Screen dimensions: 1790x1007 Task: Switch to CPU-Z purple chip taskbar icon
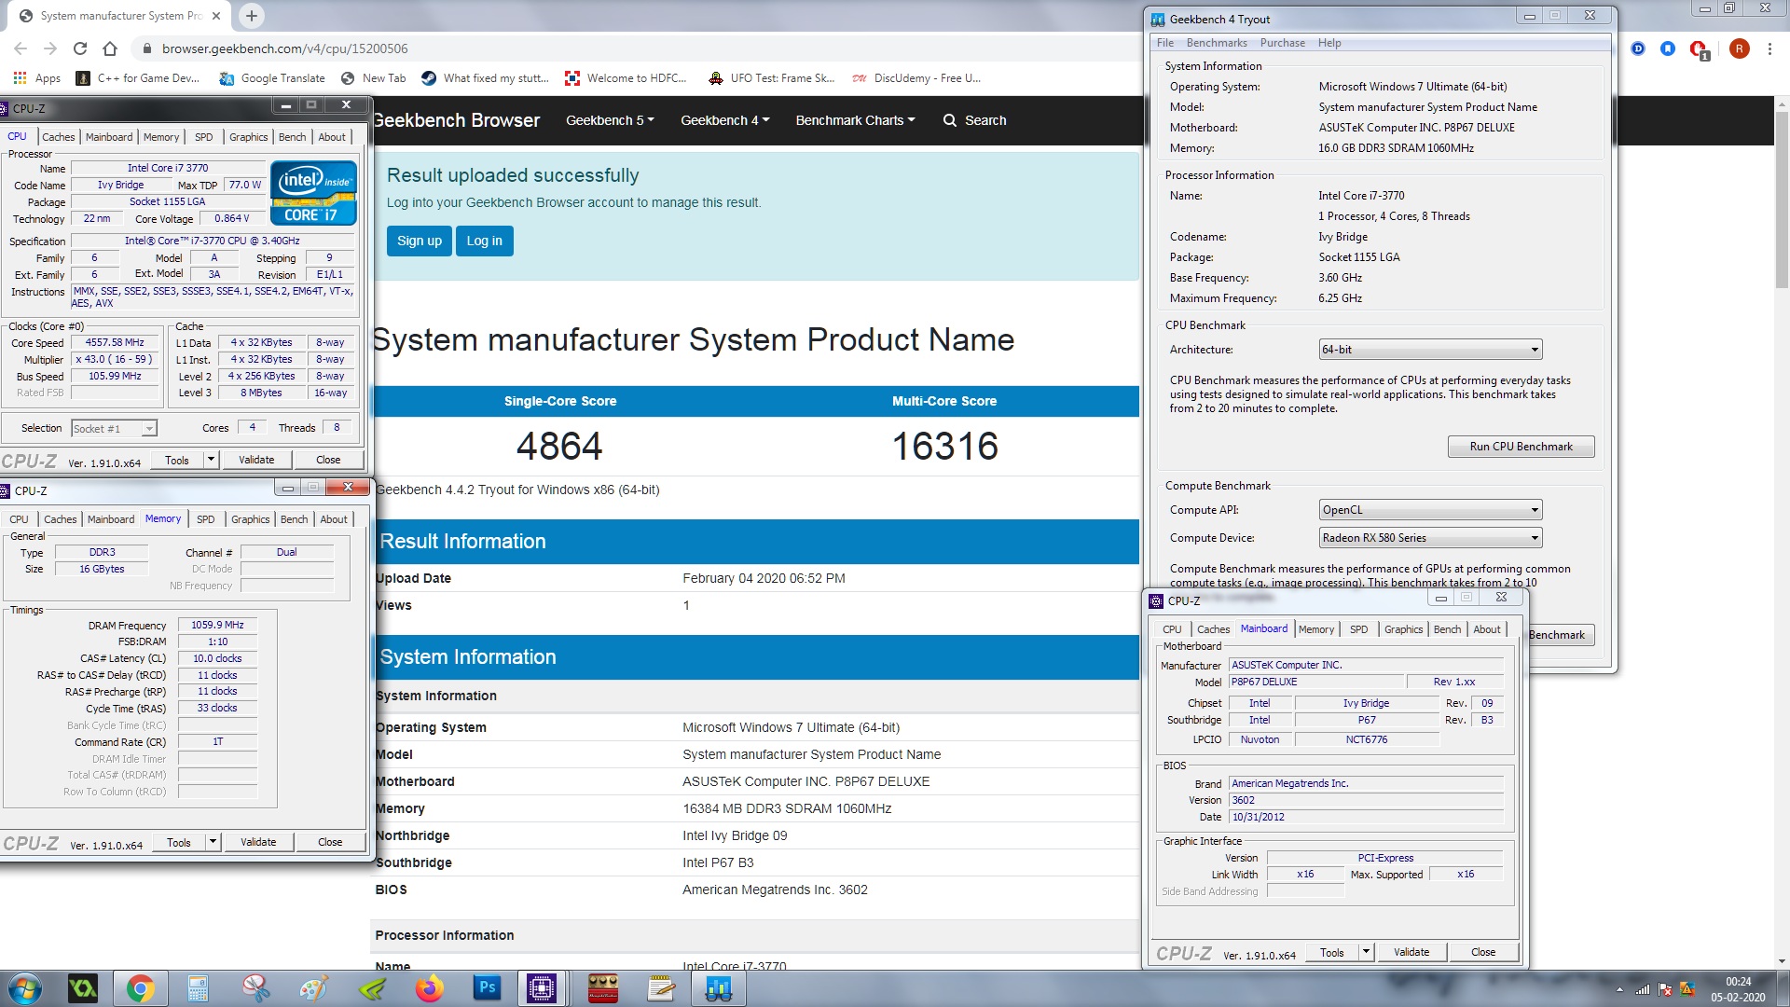pyautogui.click(x=542, y=988)
